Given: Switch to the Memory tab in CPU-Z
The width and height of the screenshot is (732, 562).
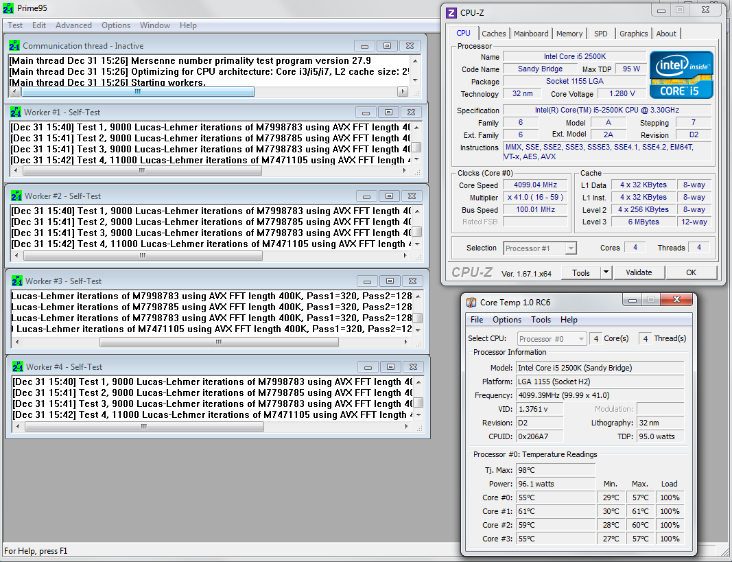Looking at the screenshot, I should (x=569, y=34).
